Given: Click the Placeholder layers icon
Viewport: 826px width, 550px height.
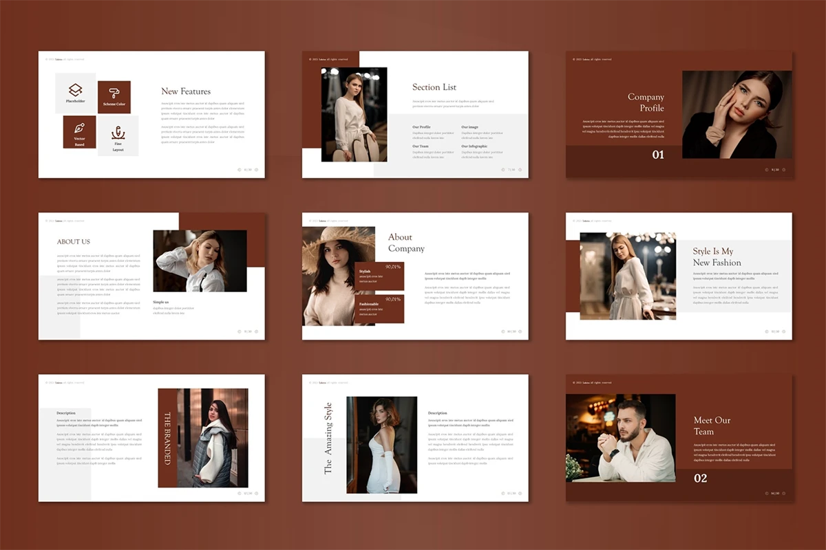Looking at the screenshot, I should [76, 89].
